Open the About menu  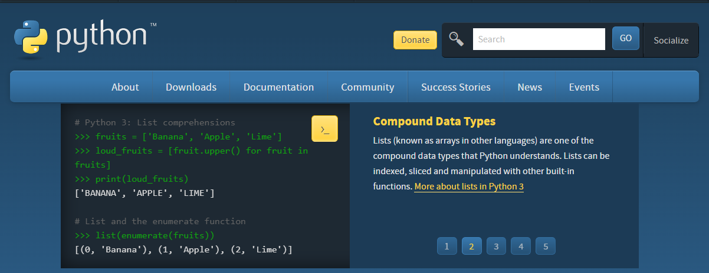pyautogui.click(x=125, y=87)
